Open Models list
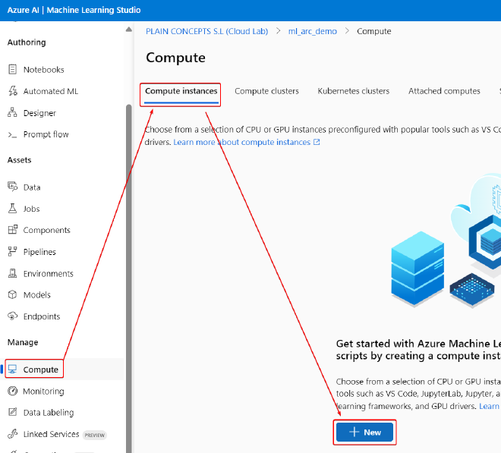 (x=37, y=295)
